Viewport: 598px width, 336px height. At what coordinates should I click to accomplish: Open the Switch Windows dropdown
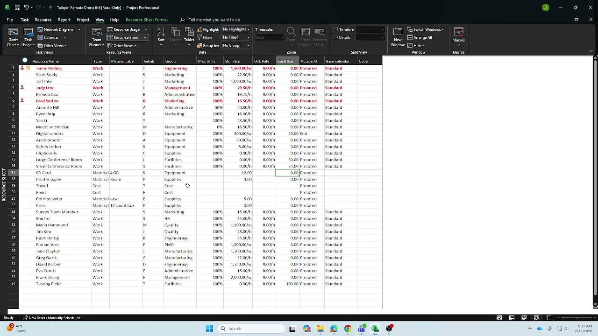click(x=425, y=29)
